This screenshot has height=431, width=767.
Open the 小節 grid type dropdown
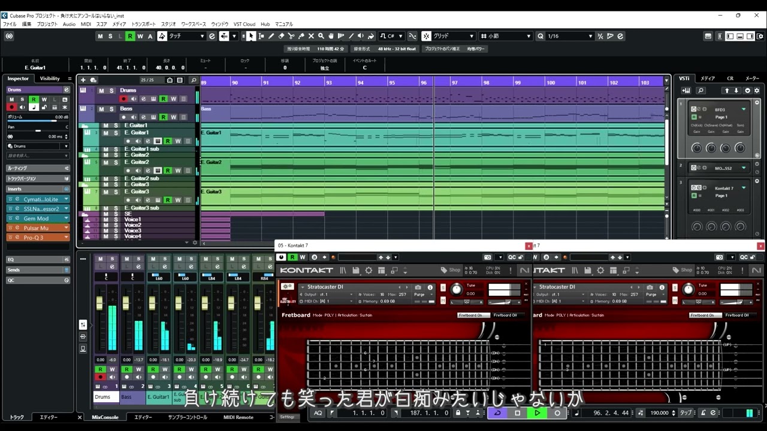[x=506, y=36]
